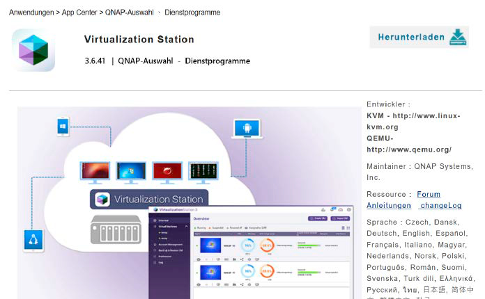Open the Forum resource link
The height and width of the screenshot is (299, 485).
point(429,194)
